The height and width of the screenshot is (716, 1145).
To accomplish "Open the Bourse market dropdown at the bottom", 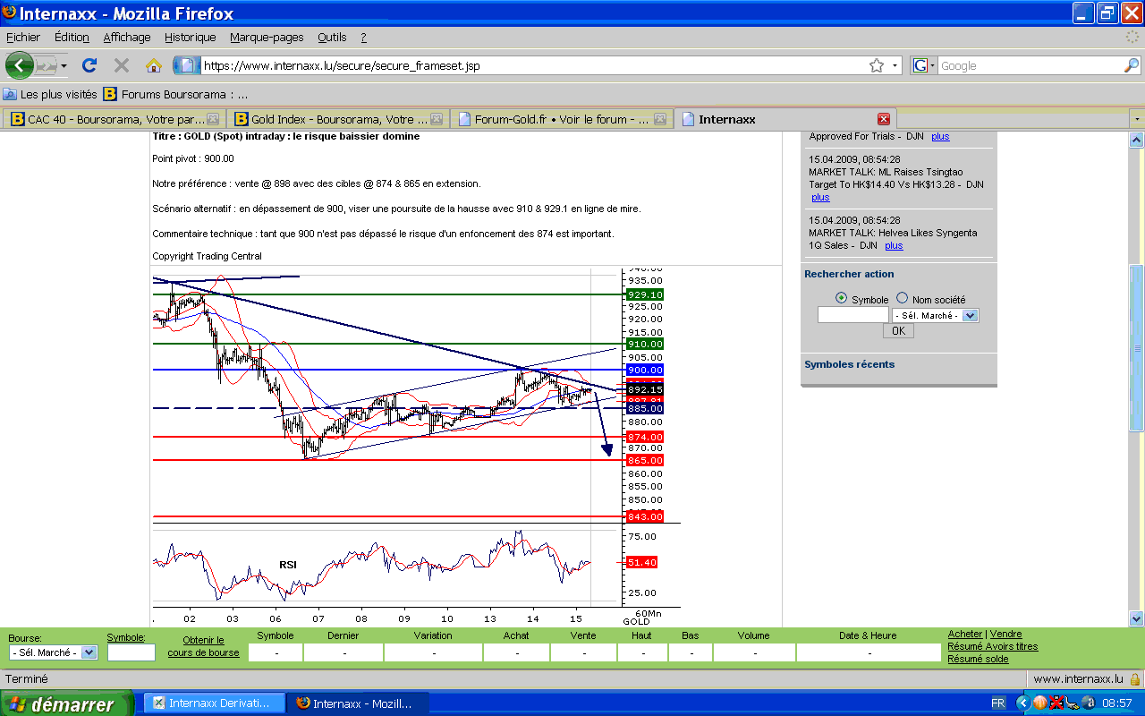I will point(53,652).
